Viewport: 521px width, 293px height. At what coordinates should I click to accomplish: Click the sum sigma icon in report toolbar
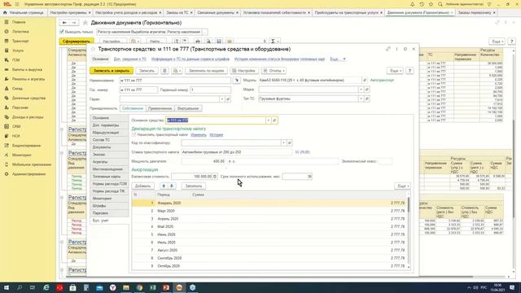coord(274,42)
